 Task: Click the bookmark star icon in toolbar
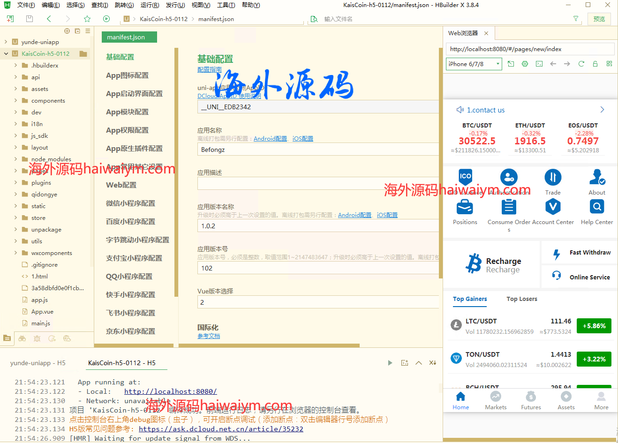pos(87,19)
